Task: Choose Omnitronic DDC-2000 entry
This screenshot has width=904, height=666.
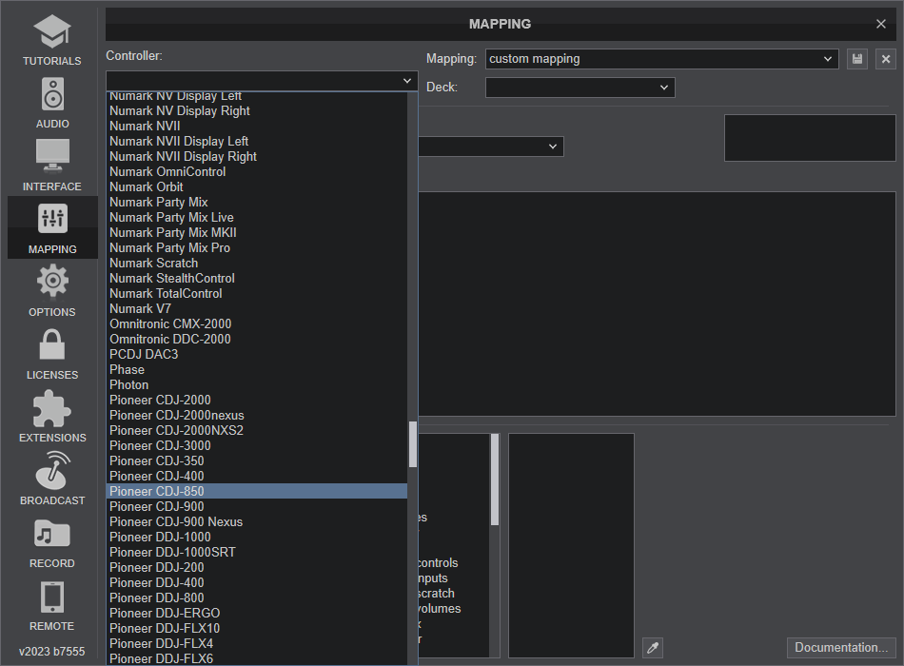Action: 257,339
